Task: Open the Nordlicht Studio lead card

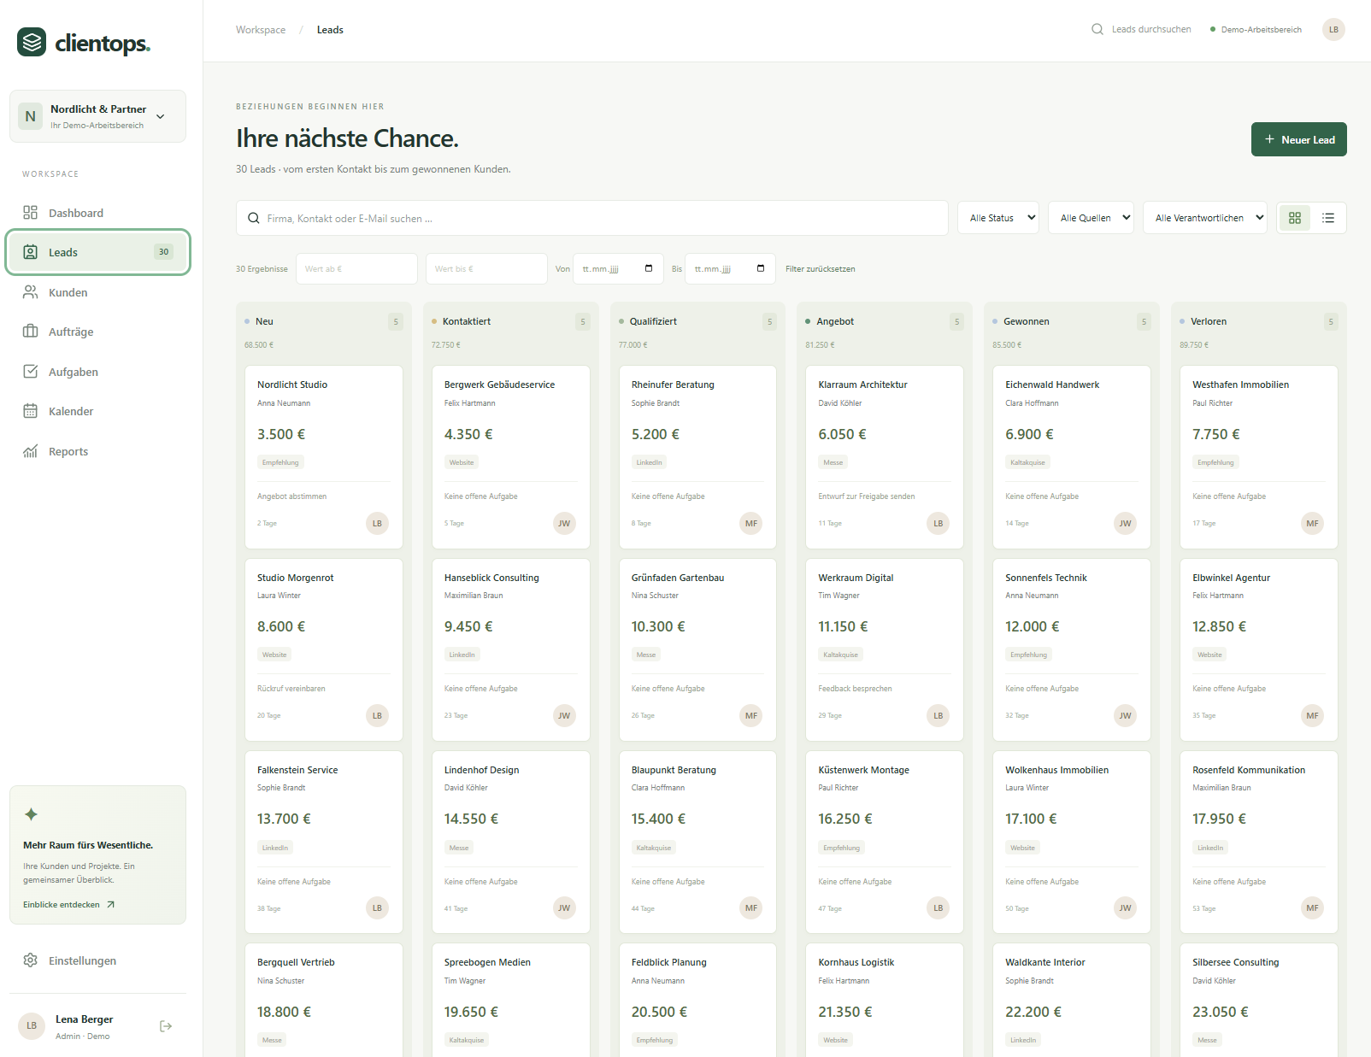Action: pos(324,457)
